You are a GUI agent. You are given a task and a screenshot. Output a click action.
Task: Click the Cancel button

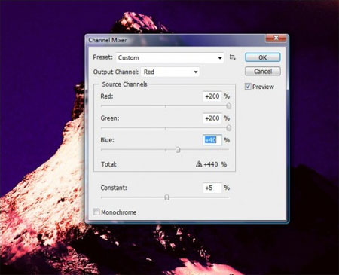coord(263,72)
